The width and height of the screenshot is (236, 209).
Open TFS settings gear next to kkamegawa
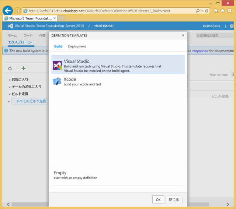[x=232, y=26]
